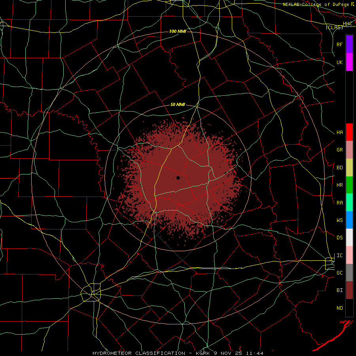Image resolution: width=356 pixels, height=356 pixels.
Task: Click the UK legend label
Action: click(340, 62)
